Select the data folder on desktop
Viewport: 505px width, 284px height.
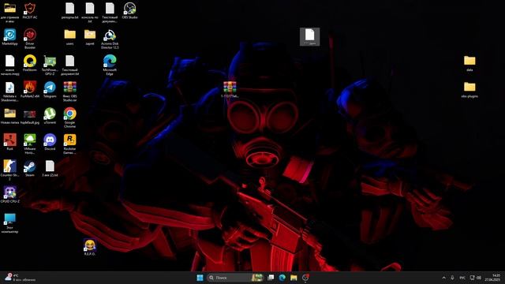coord(469,63)
